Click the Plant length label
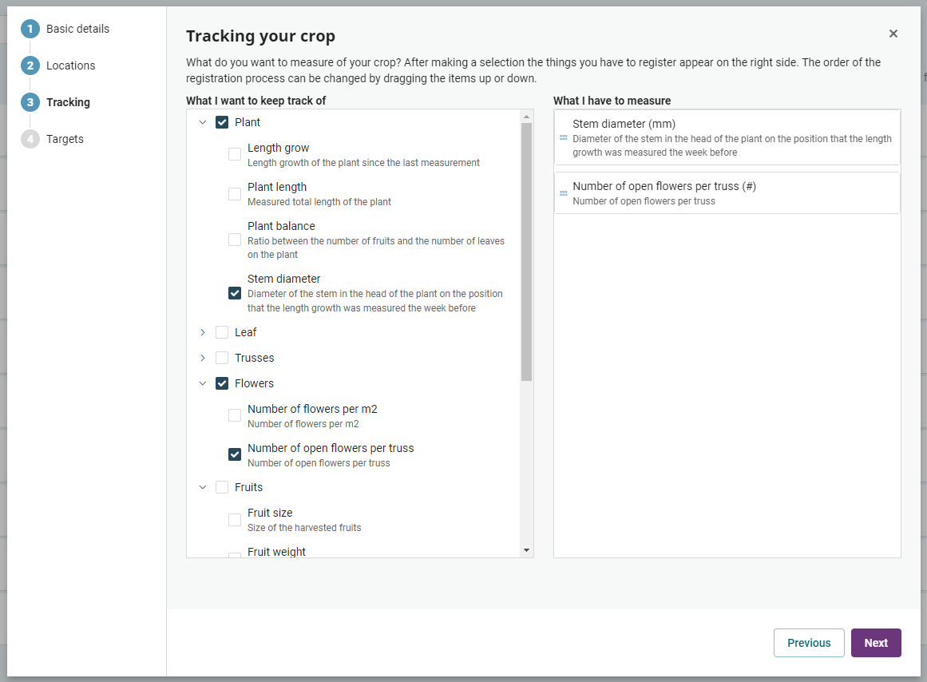This screenshot has width=927, height=682. coord(277,187)
